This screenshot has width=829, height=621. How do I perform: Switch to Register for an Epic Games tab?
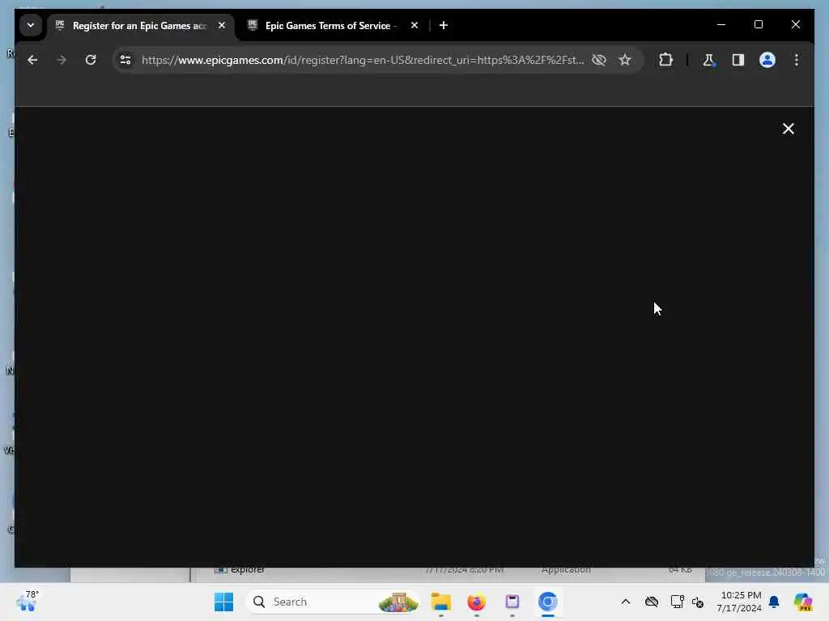click(138, 25)
